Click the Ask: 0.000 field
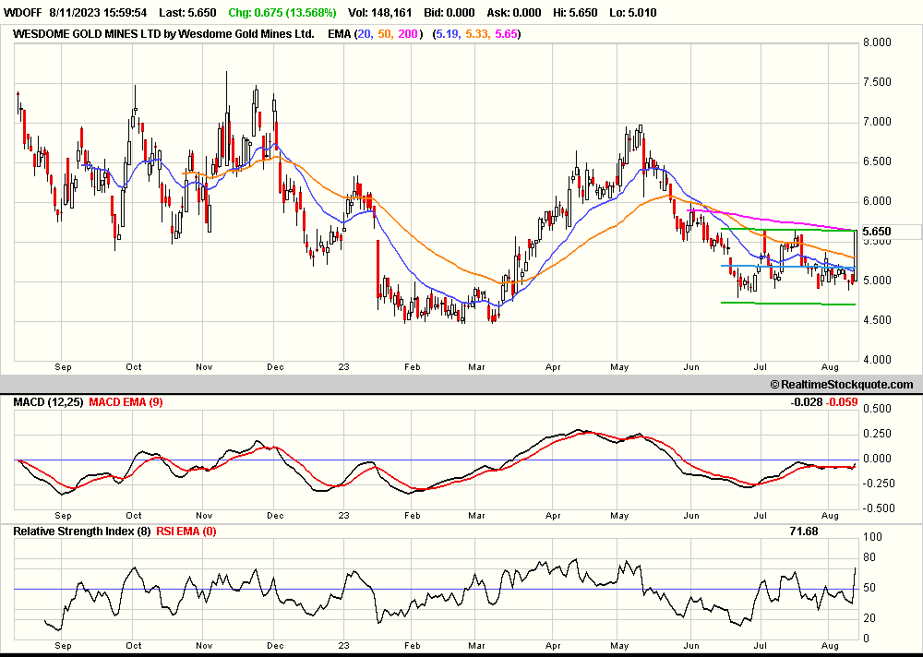Image resolution: width=923 pixels, height=657 pixels. click(x=514, y=12)
